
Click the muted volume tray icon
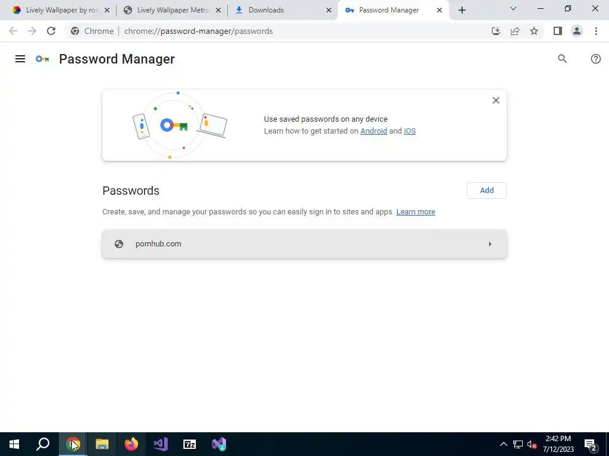(x=532, y=444)
